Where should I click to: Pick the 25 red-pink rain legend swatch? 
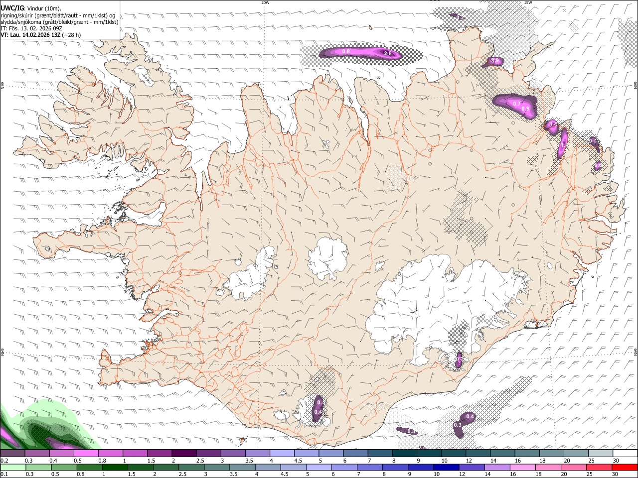pos(599,468)
